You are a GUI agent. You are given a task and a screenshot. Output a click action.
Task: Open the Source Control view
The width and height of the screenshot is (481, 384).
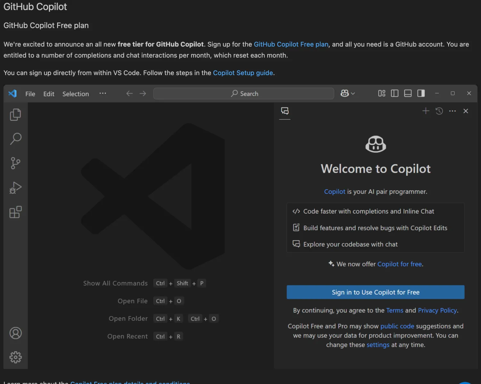(15, 163)
